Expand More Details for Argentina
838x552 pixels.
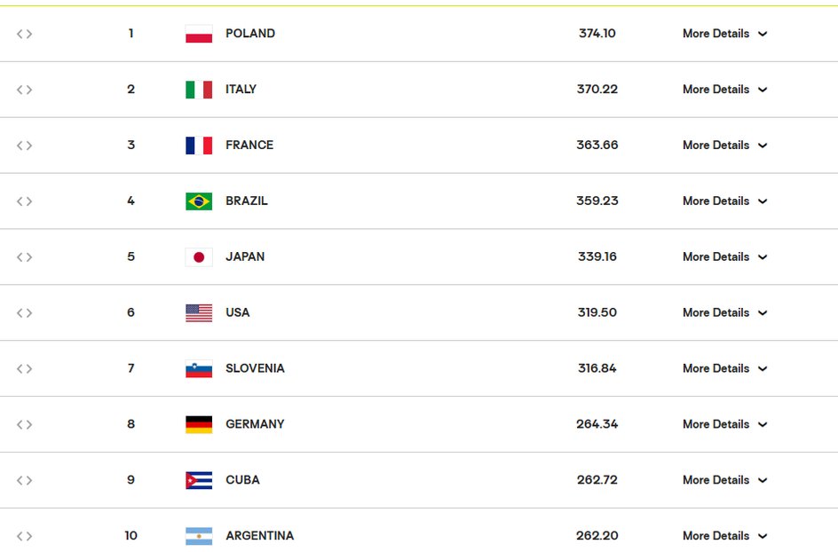click(x=724, y=536)
